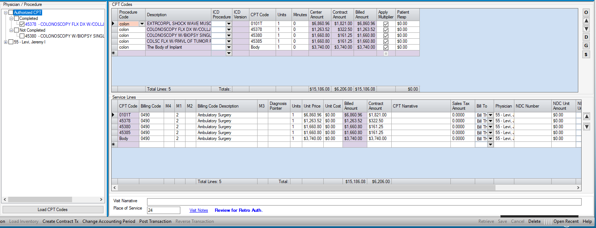The image size is (596, 228).
Task: Click the Load CPT Codes button
Action: point(52,210)
